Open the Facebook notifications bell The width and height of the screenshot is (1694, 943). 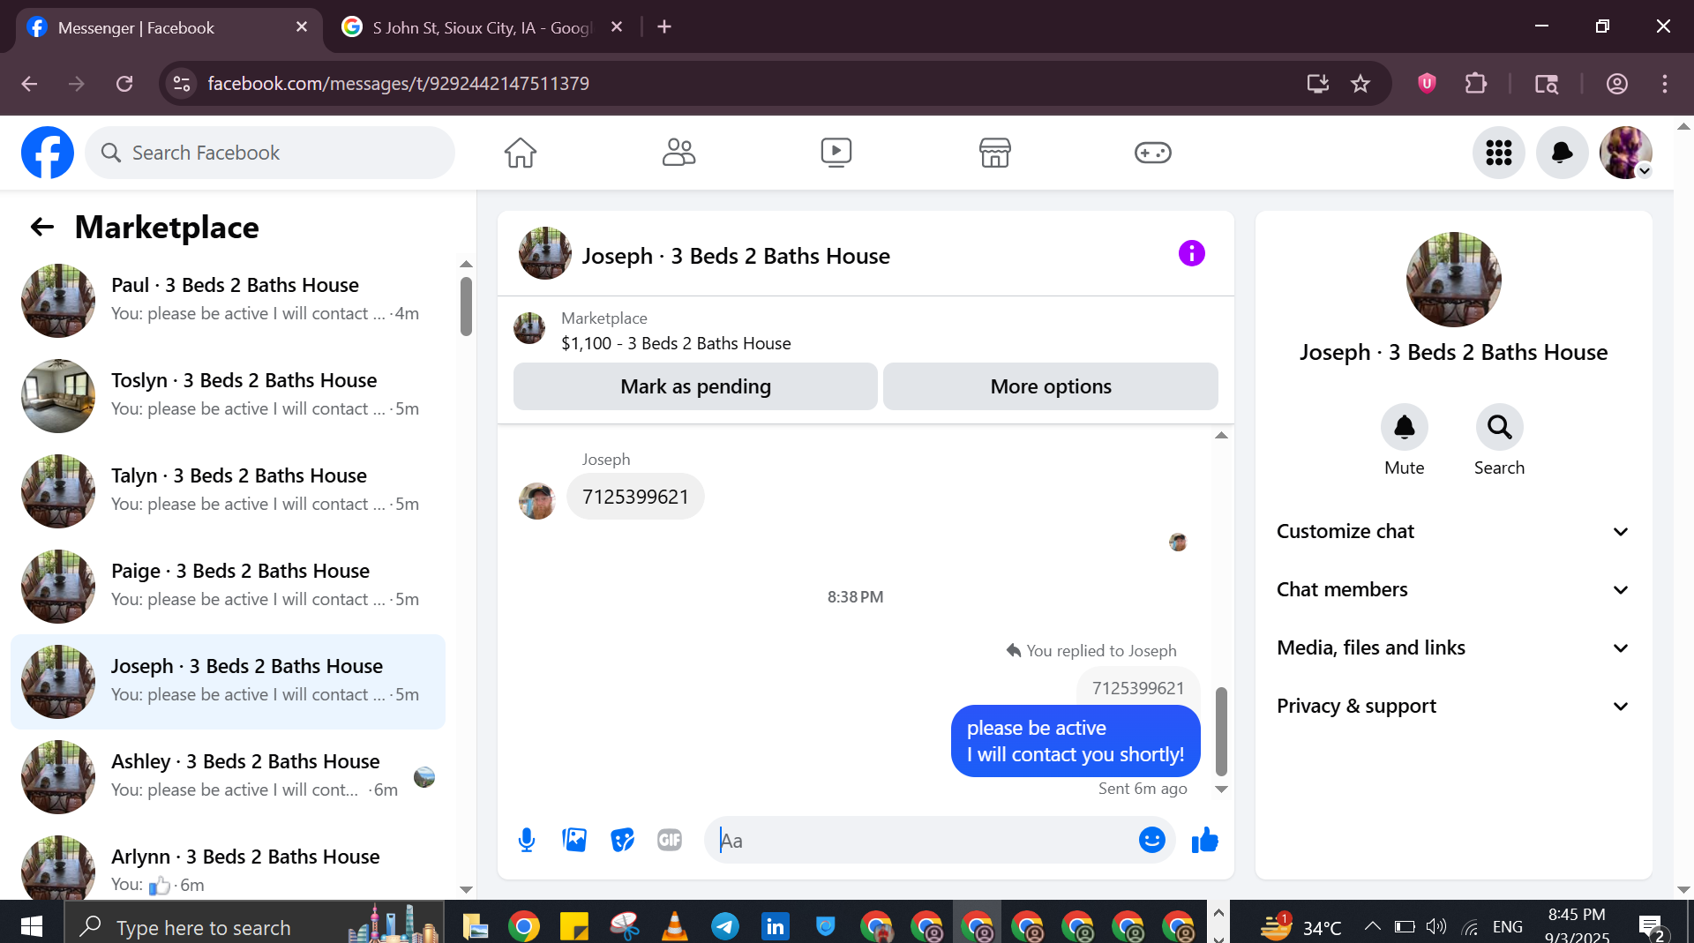(1563, 153)
